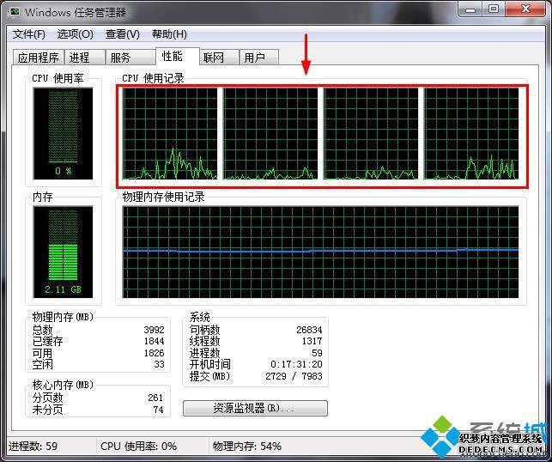Switch to the 服务 tab
This screenshot has width=552, height=462.
[130, 57]
